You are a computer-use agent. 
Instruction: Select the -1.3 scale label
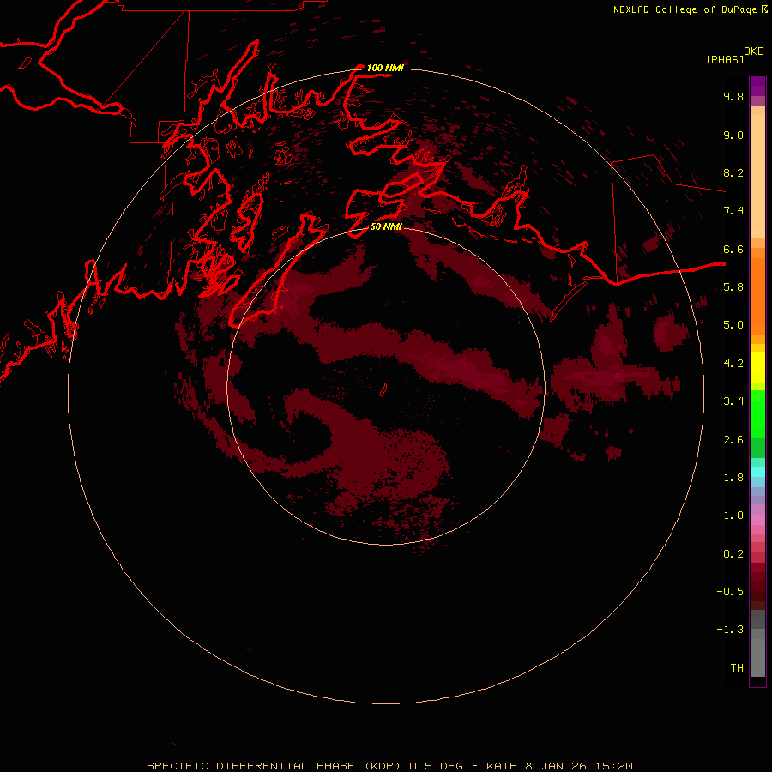[730, 630]
